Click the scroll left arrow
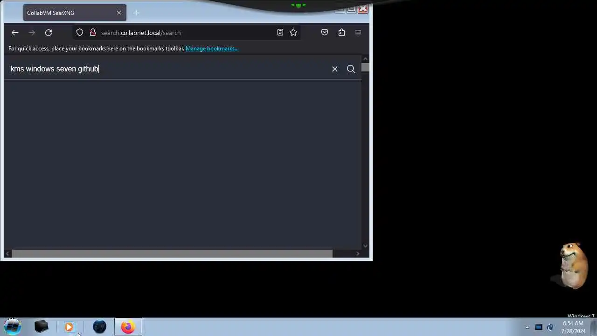Viewport: 597px width, 336px height. [7, 253]
